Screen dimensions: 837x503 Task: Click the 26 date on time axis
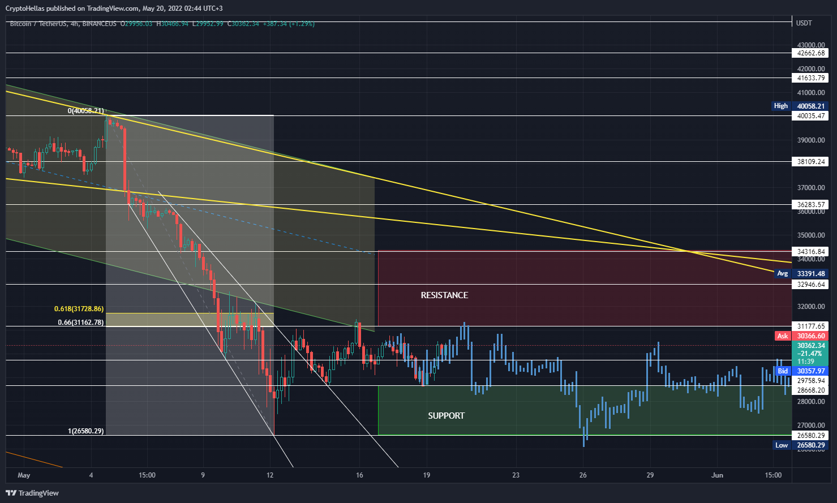click(583, 475)
